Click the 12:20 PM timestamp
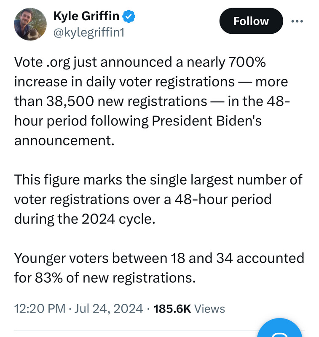 coord(40,309)
